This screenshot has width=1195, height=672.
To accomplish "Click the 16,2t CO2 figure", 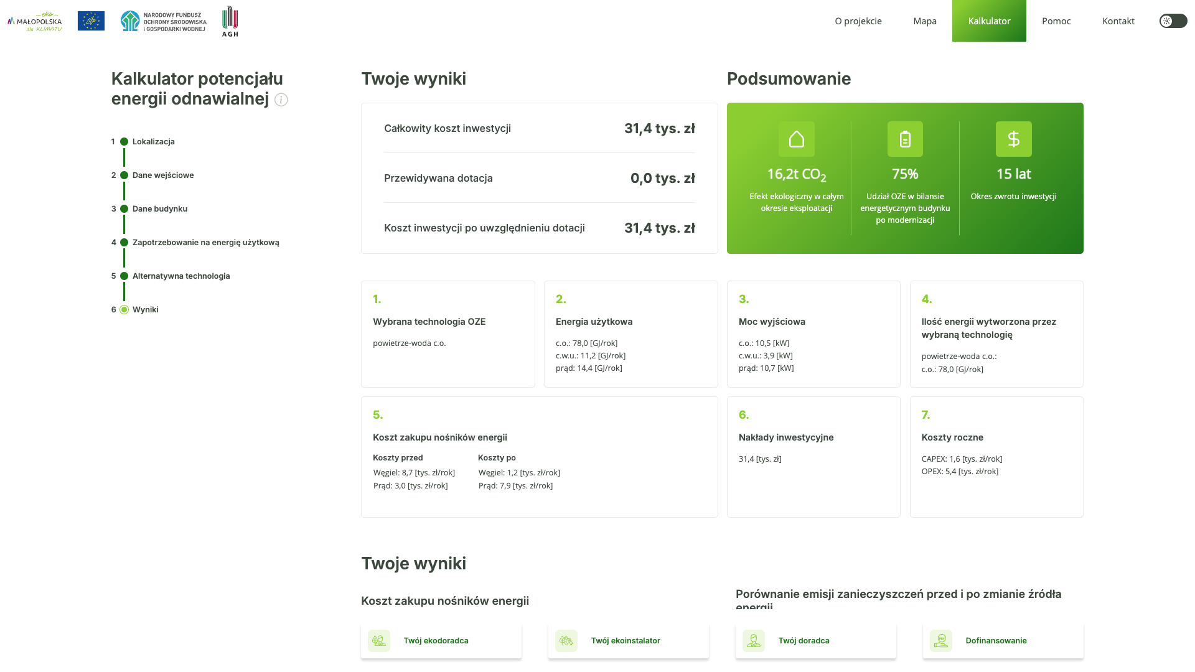I will point(797,175).
